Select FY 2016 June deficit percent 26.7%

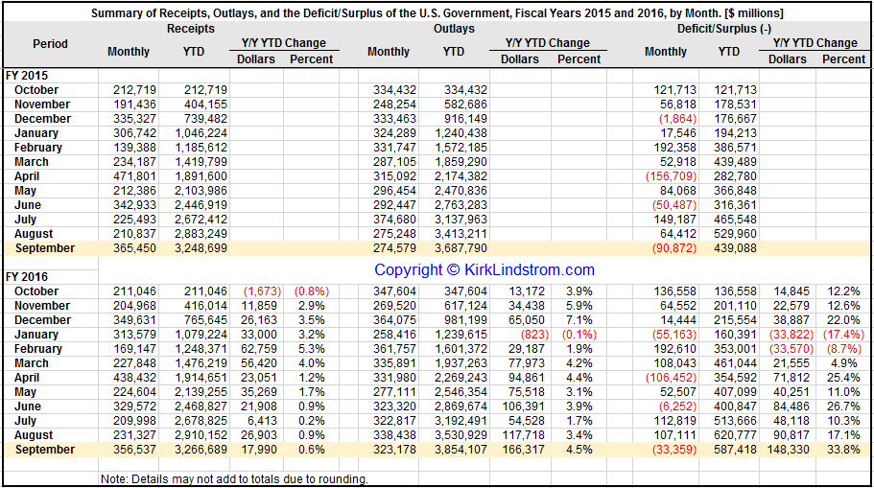pyautogui.click(x=843, y=407)
